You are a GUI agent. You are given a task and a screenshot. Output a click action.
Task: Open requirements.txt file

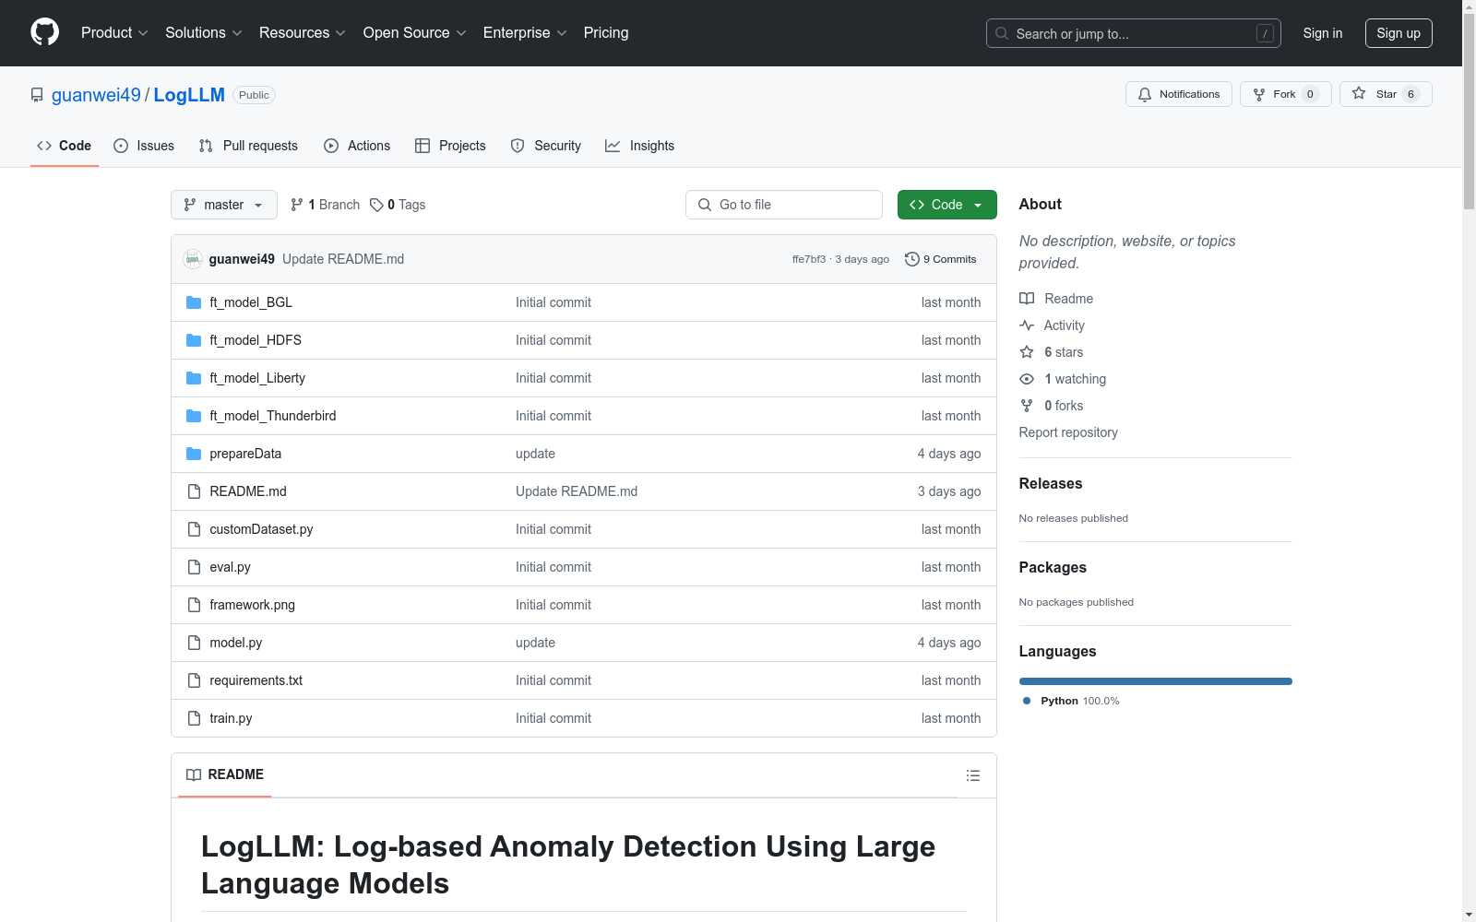click(256, 680)
